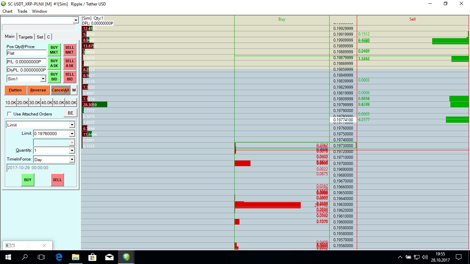The image size is (470, 264).
Task: Click the Limit price input field
Action: [x=51, y=133]
